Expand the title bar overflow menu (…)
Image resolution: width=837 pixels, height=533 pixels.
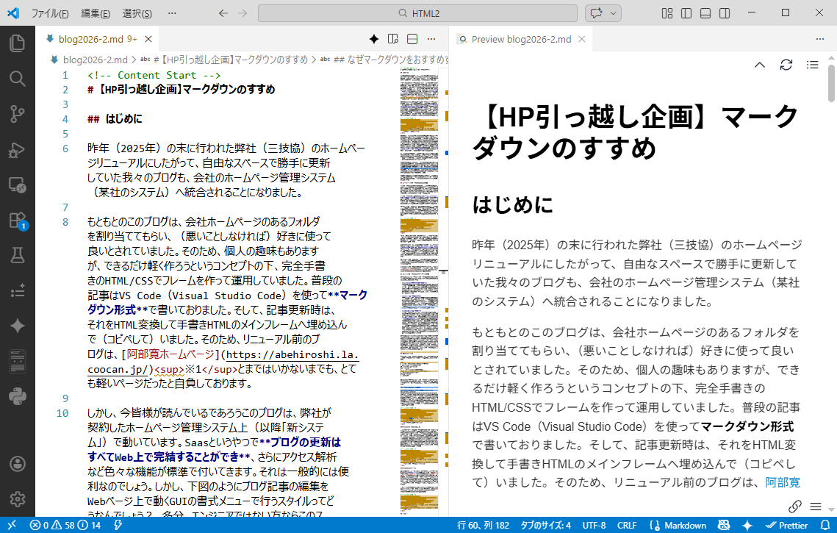(172, 13)
